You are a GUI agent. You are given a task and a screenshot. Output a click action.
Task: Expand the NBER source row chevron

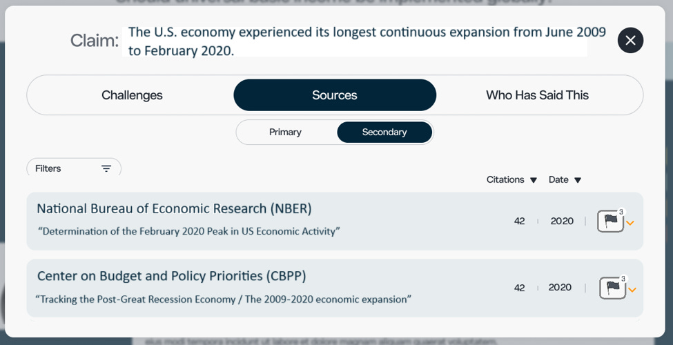tap(630, 223)
